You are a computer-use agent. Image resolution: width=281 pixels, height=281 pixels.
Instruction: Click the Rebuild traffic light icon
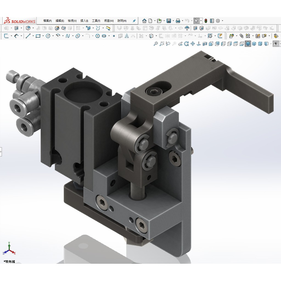(x=206, y=21)
